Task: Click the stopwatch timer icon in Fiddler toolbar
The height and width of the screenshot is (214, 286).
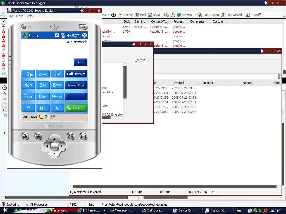Action: [x=173, y=15]
